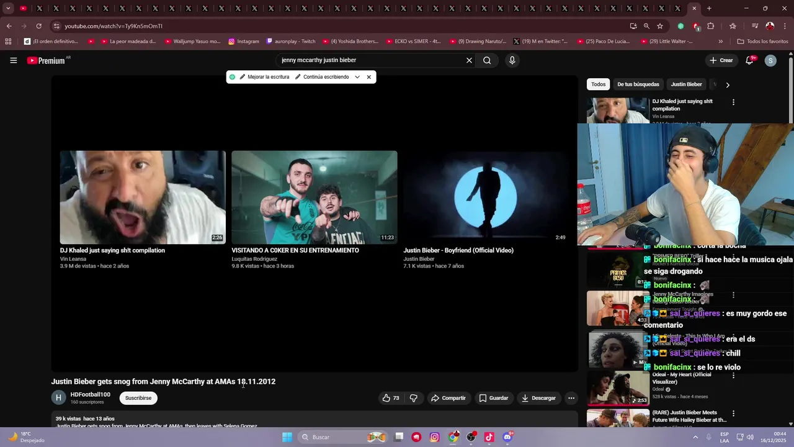Bookmark this page with the star
This screenshot has height=447, width=794.
pos(660,26)
